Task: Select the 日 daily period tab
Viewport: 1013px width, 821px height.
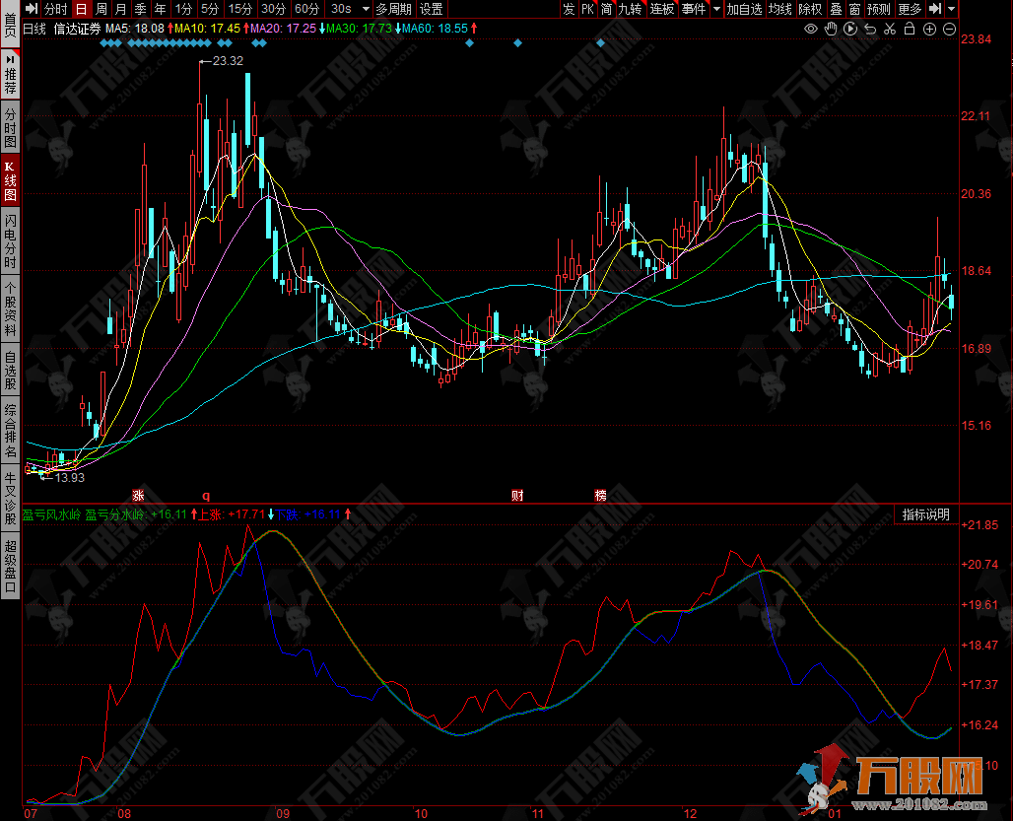Action: tap(81, 9)
